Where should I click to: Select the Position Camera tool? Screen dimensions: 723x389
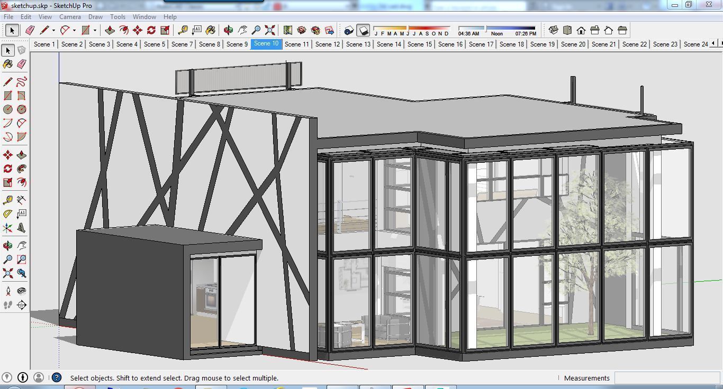7,291
